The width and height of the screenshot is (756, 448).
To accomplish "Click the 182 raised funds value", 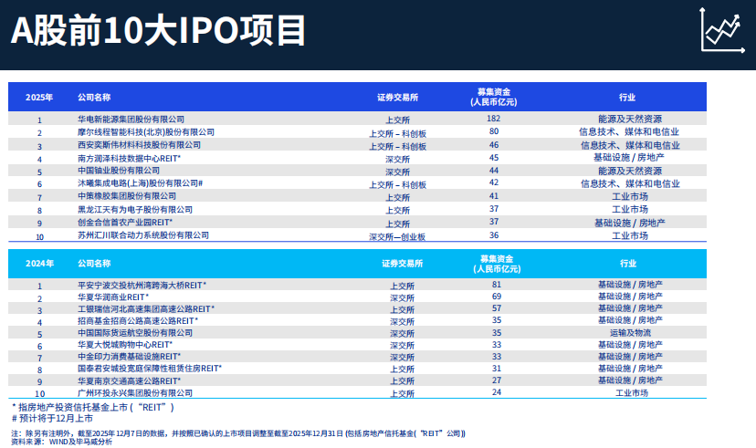I will [x=494, y=120].
